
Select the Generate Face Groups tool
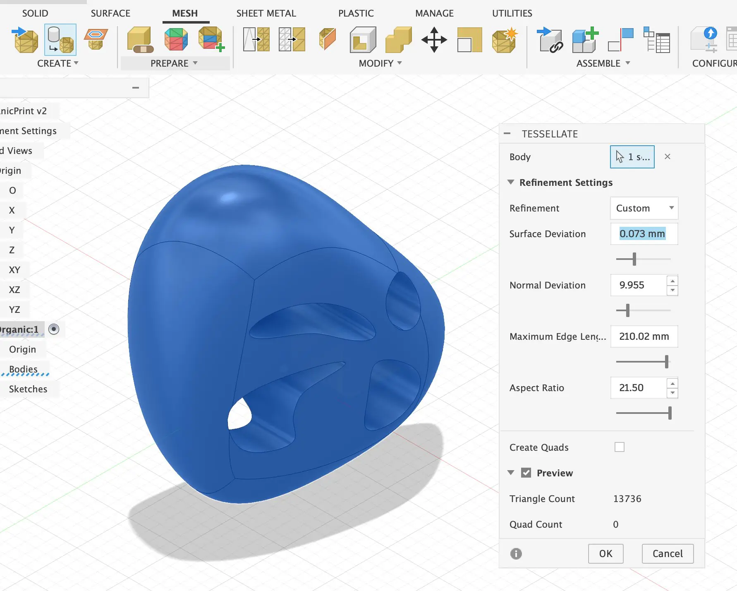click(175, 39)
